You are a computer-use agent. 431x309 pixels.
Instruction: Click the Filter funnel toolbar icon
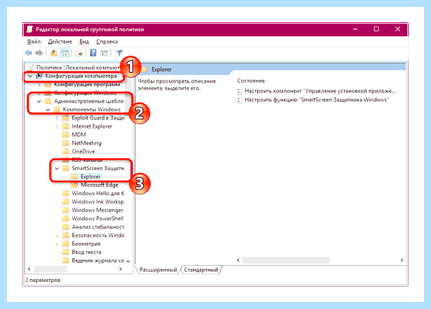pyautogui.click(x=119, y=53)
